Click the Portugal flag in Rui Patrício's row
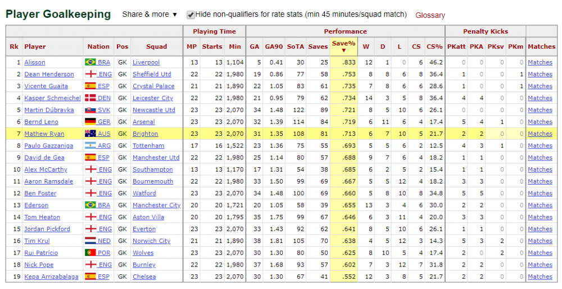 click(x=90, y=253)
